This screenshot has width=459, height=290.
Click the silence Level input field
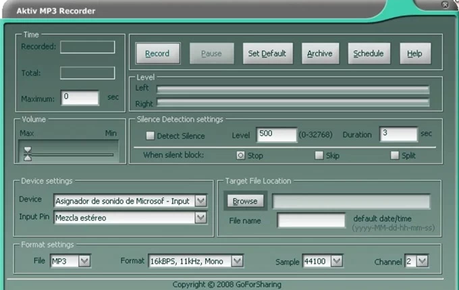[276, 134]
